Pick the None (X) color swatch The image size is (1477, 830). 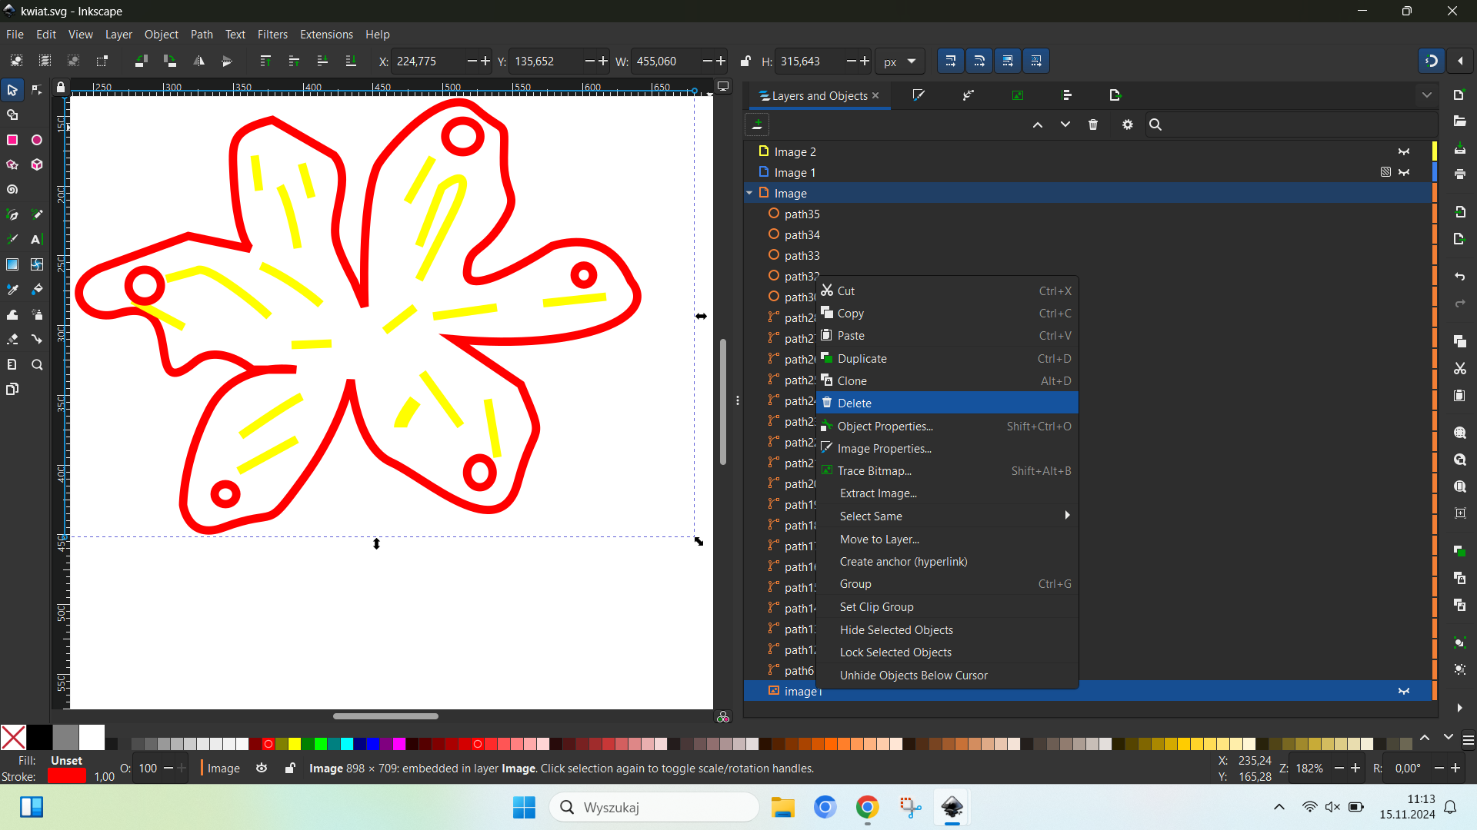pos(13,738)
